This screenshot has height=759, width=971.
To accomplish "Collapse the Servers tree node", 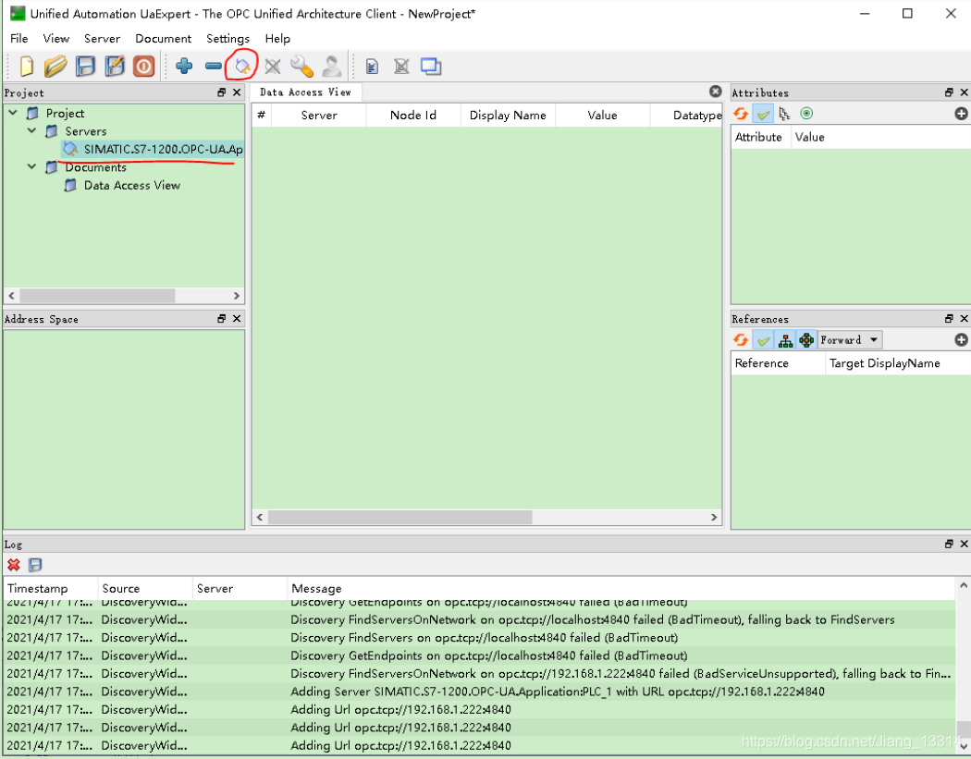I will point(32,131).
